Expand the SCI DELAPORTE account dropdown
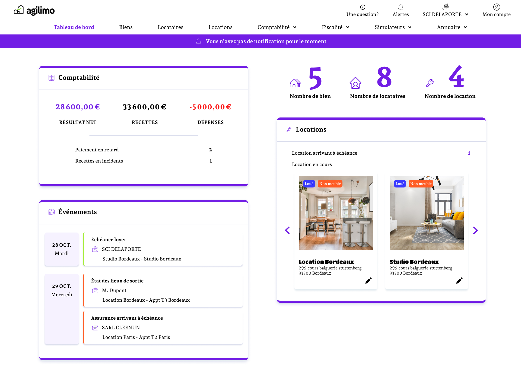The width and height of the screenshot is (521, 369). (445, 14)
